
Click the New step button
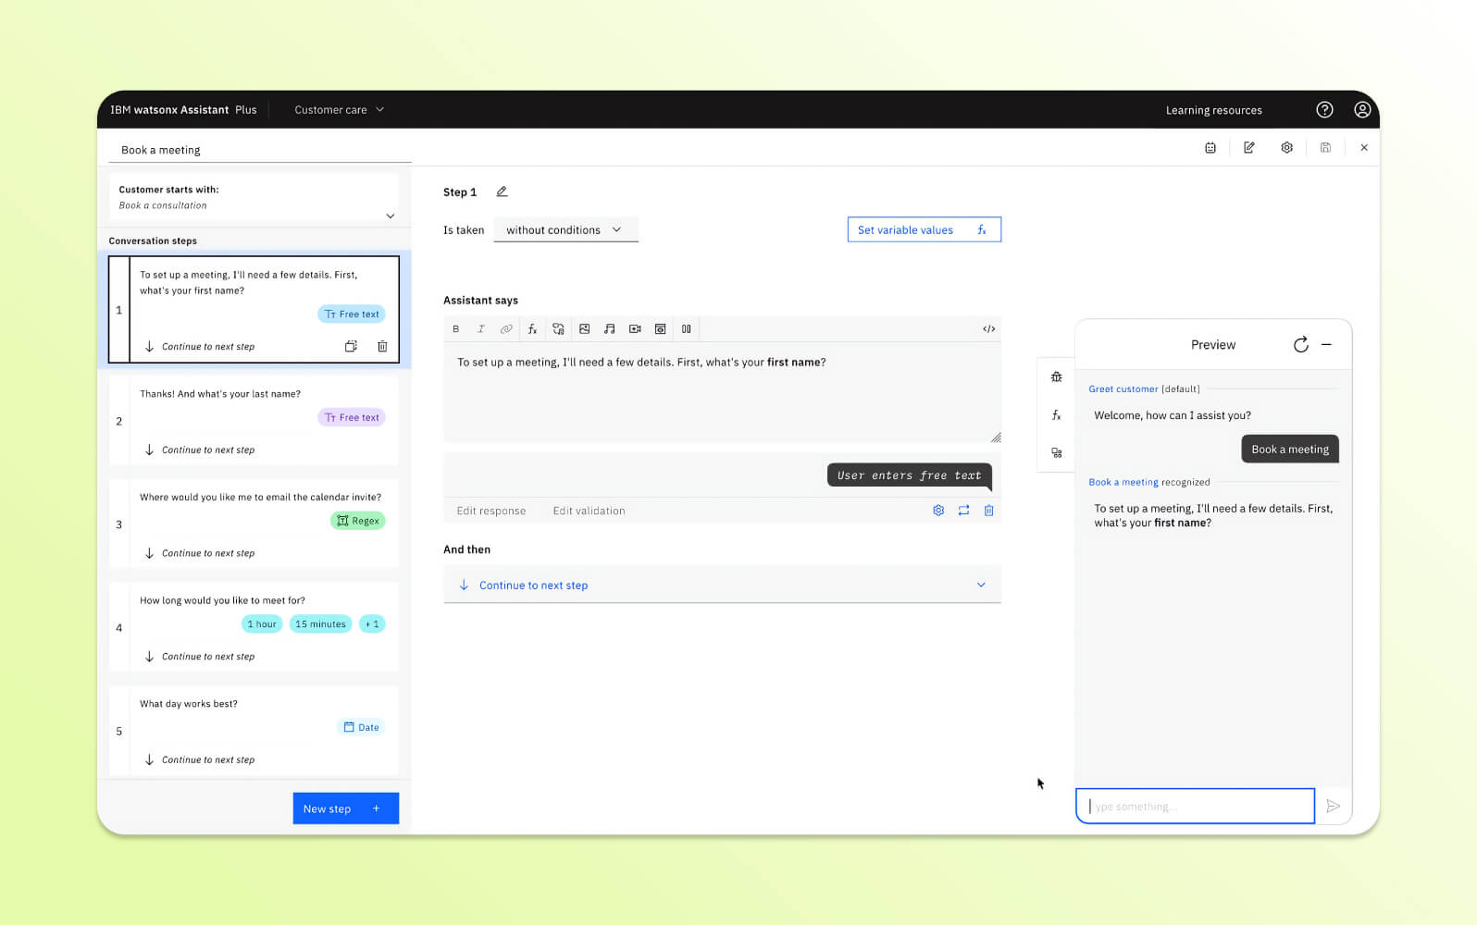345,808
